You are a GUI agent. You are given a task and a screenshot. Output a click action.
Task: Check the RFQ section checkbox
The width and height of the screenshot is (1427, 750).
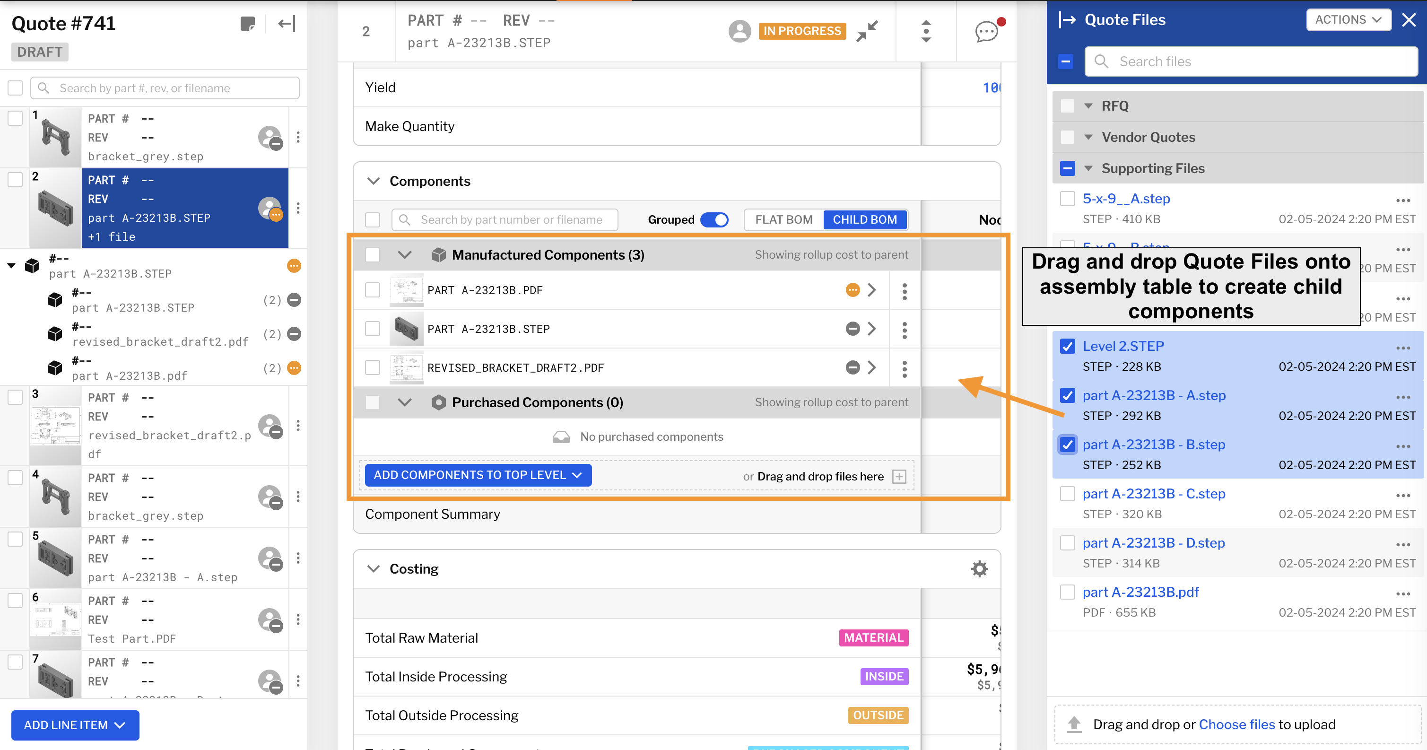[x=1067, y=105]
